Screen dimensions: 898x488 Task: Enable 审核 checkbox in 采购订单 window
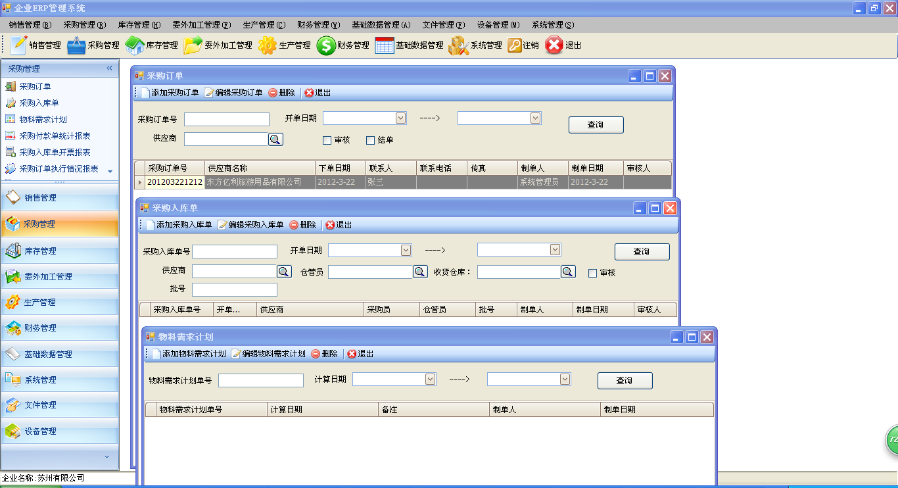[327, 140]
